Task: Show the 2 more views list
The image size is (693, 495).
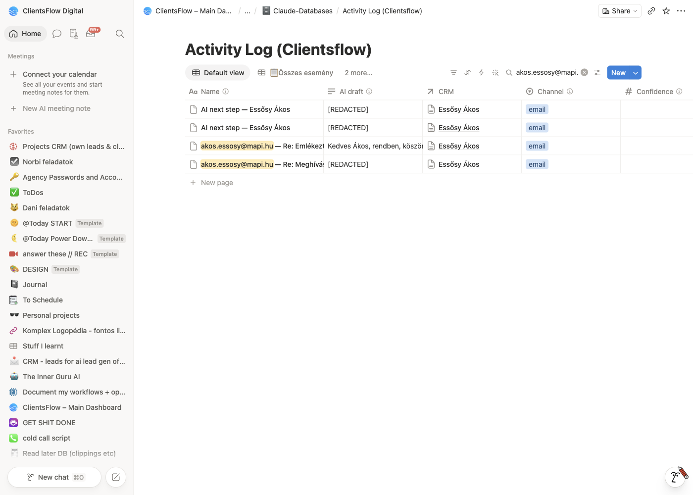Action: pyautogui.click(x=358, y=73)
